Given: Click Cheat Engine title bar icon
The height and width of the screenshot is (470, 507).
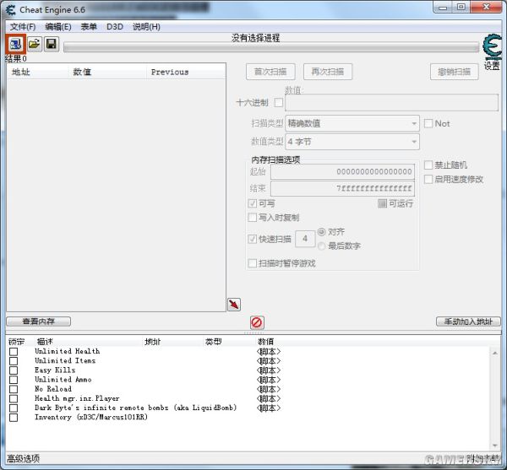Looking at the screenshot, I should (x=11, y=9).
